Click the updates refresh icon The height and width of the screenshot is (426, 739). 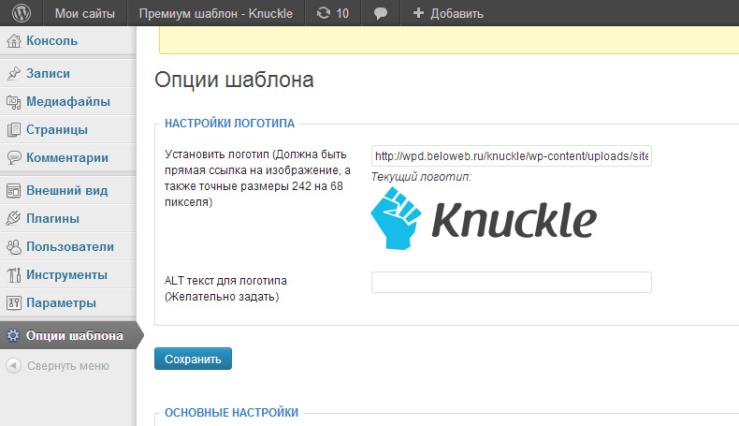(x=323, y=13)
